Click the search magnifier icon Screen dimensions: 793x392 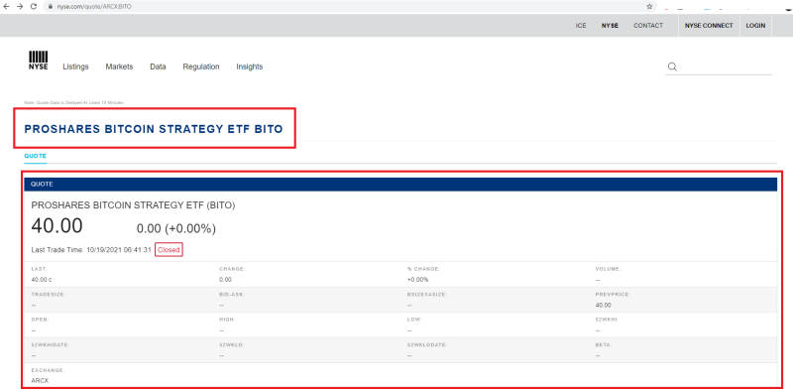[x=672, y=66]
